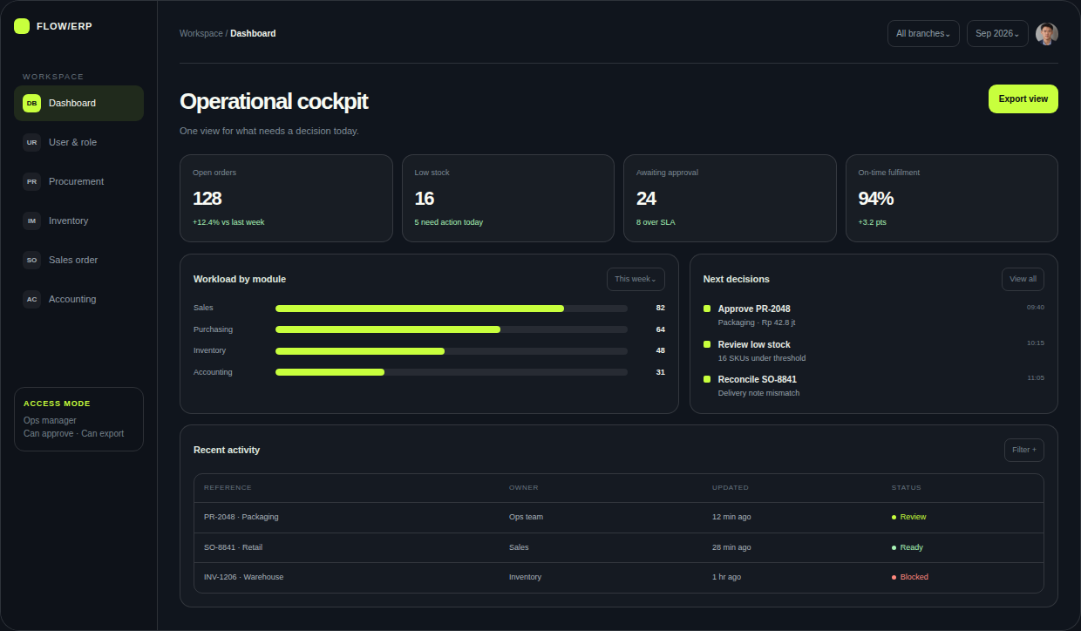1081x631 pixels.
Task: Open the Filter + control in Recent activity
Action: tap(1024, 450)
